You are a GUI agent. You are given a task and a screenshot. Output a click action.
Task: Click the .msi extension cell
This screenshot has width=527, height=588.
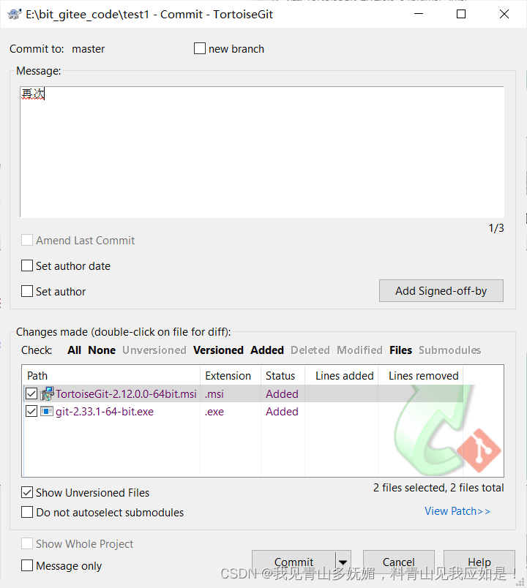pyautogui.click(x=214, y=393)
